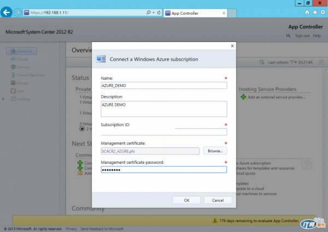
Task: Click the Sign out link
Action: 302,35
